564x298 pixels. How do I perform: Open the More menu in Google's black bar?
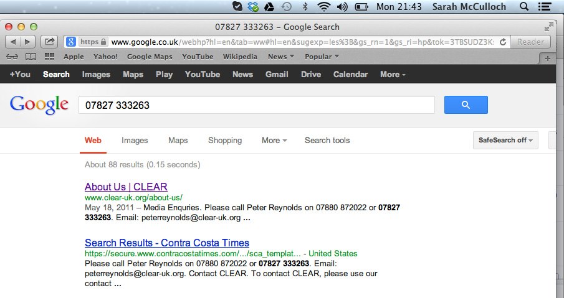pyautogui.click(x=393, y=74)
